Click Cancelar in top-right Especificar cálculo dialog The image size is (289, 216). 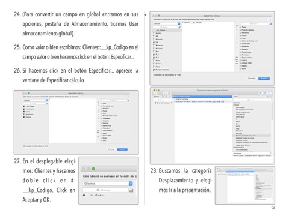point(252,79)
